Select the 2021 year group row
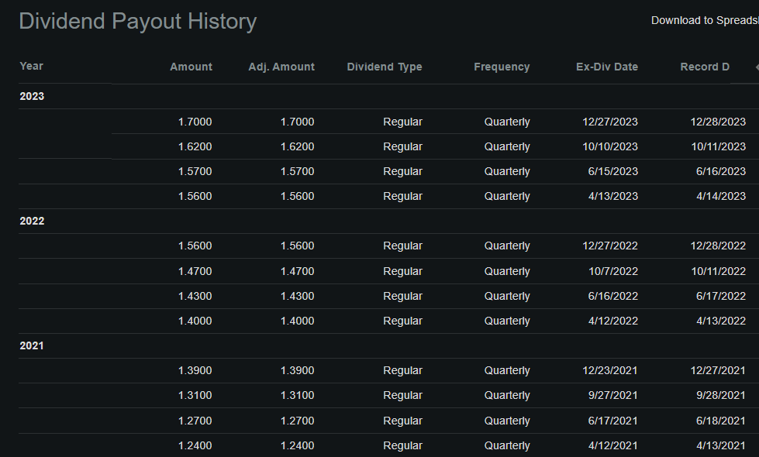Image resolution: width=759 pixels, height=457 pixels. click(33, 345)
